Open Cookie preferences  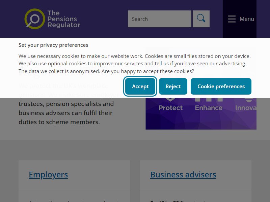click(x=221, y=87)
